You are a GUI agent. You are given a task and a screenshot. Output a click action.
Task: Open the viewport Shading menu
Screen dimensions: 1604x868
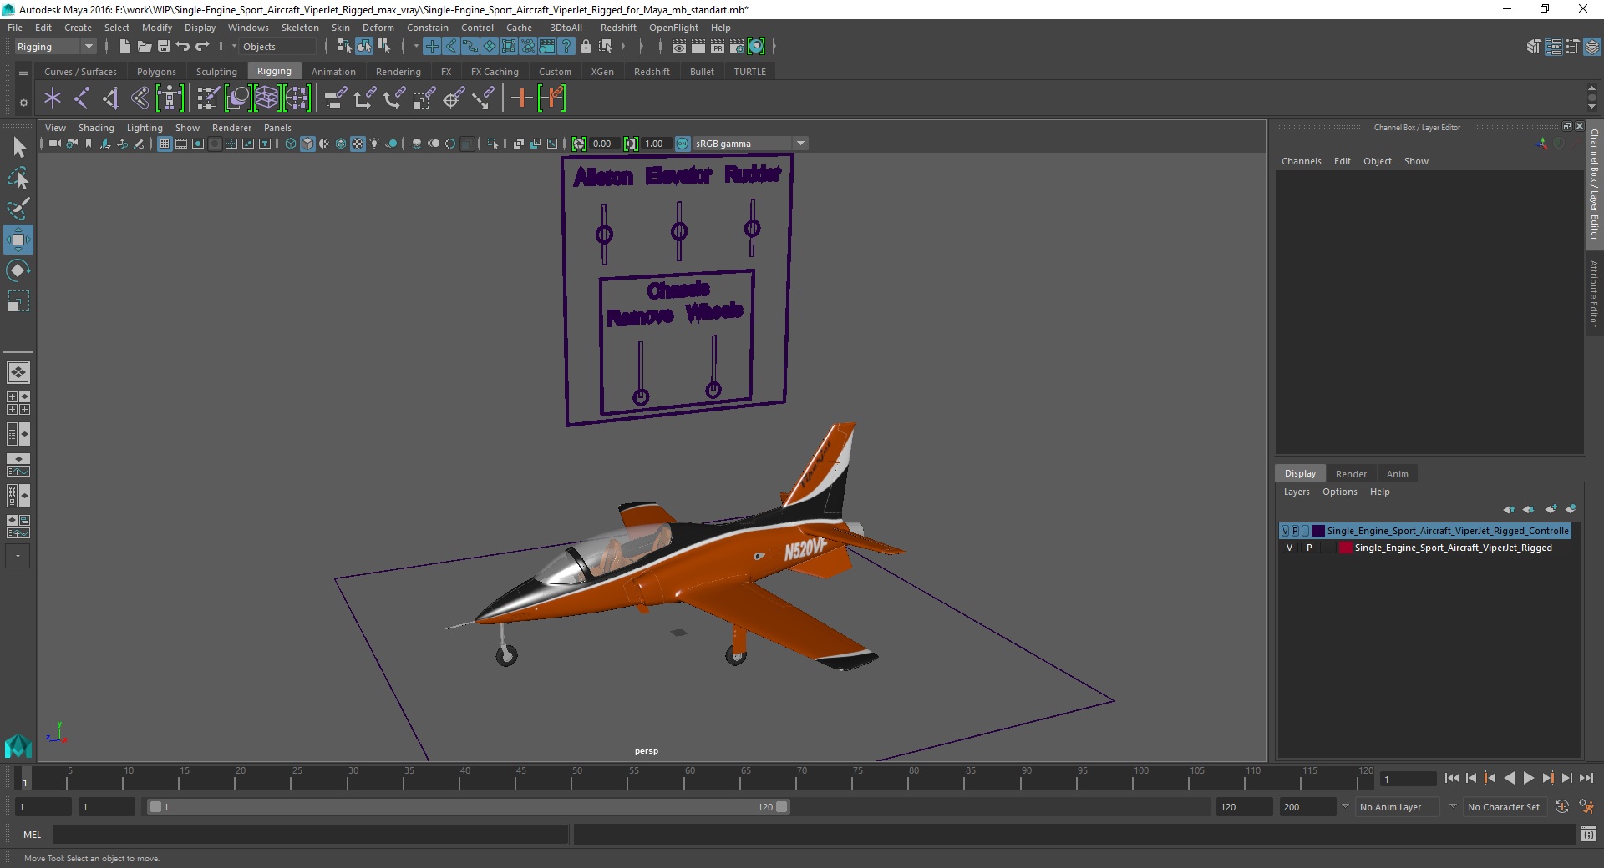(96, 128)
